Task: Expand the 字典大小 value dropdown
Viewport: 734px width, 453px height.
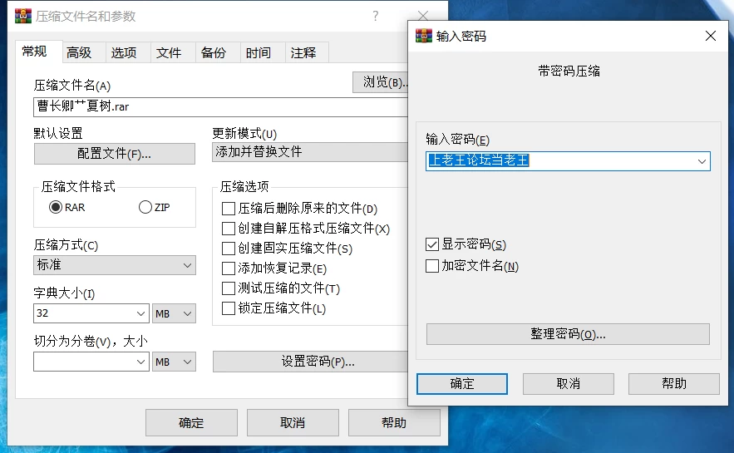Action: [140, 313]
